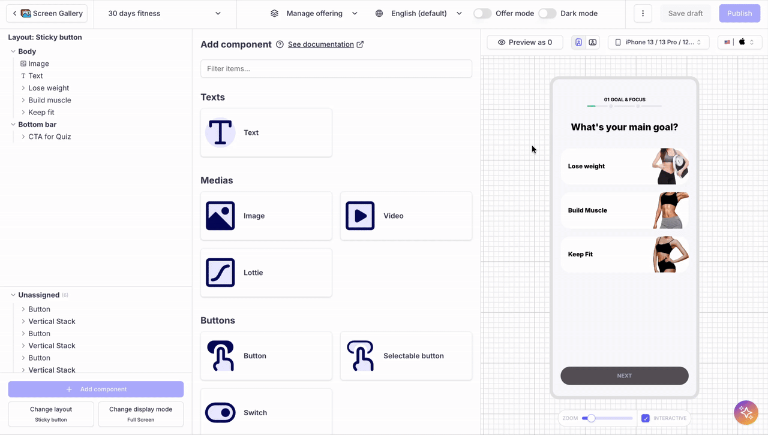Expand the Build muscle tree item
Image resolution: width=768 pixels, height=435 pixels.
pyautogui.click(x=23, y=100)
